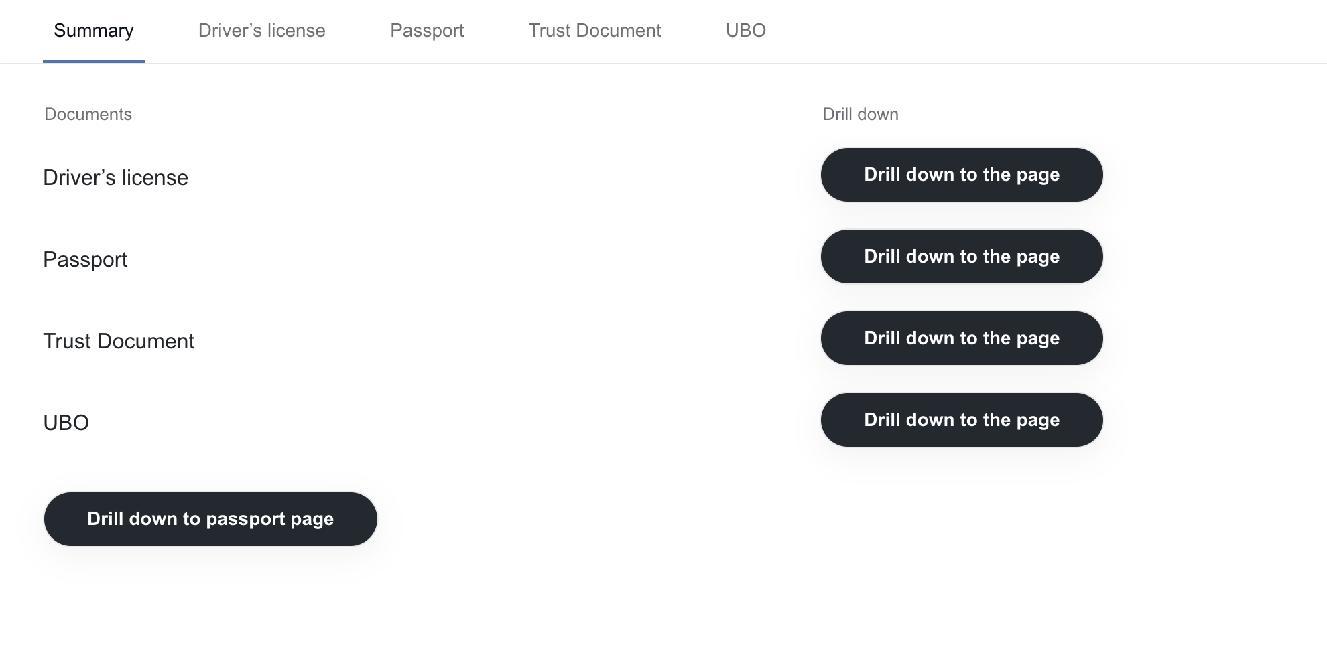The width and height of the screenshot is (1327, 647).
Task: Click the Drill down column header
Action: tap(861, 114)
